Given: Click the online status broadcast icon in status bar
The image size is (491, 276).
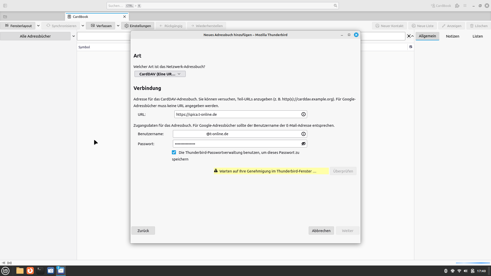Looking at the screenshot, I should 9,263.
